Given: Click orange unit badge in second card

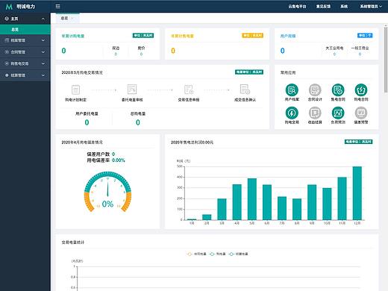Looking at the screenshot, I should pos(252,36).
